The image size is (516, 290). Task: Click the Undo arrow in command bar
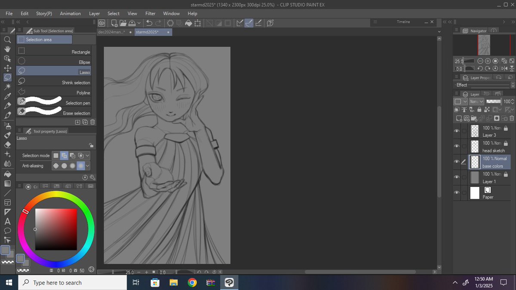[149, 23]
